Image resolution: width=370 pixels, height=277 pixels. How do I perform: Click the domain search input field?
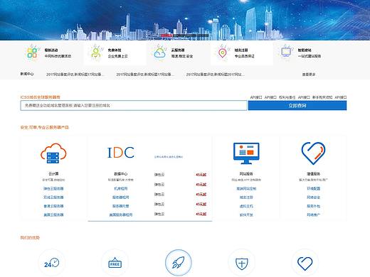(134, 105)
